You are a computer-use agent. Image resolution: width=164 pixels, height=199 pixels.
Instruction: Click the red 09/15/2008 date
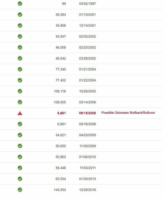(x=87, y=113)
